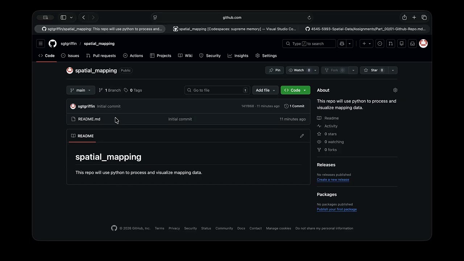Image resolution: width=464 pixels, height=261 pixels.
Task: Open the Add file dropdown
Action: coord(265,90)
